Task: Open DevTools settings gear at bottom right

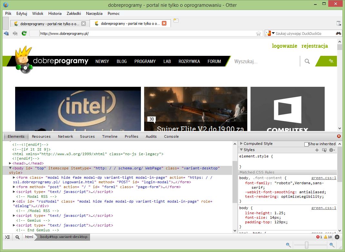Action: click(337, 237)
